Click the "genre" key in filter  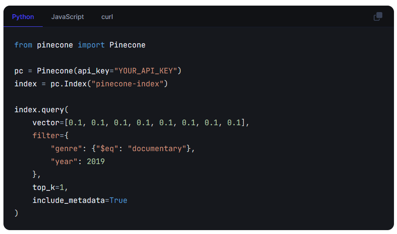tap(64, 149)
